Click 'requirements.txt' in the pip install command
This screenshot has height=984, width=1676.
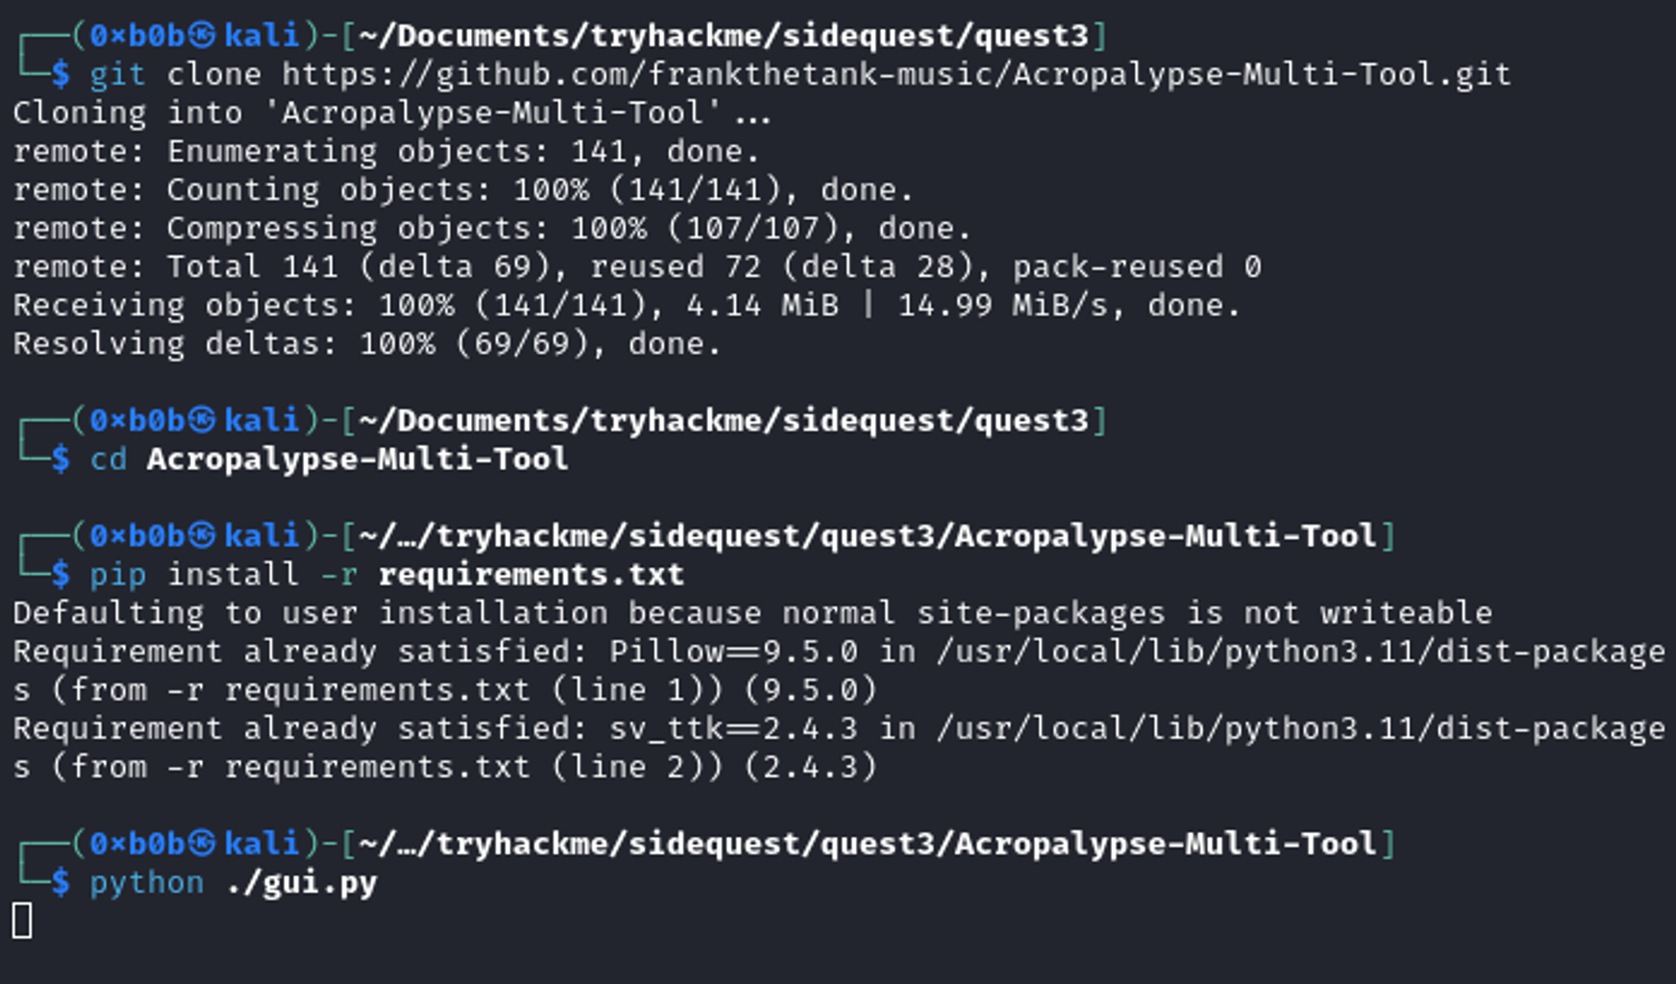(x=530, y=575)
